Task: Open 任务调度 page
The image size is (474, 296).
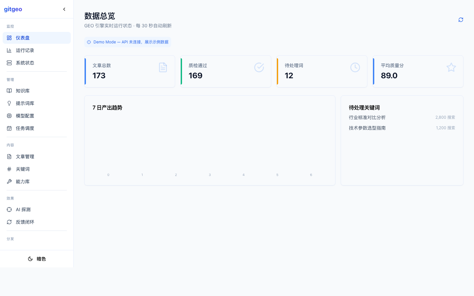Action: (x=37, y=128)
